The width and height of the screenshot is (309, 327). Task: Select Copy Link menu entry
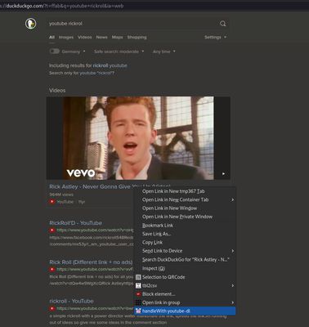click(185, 242)
